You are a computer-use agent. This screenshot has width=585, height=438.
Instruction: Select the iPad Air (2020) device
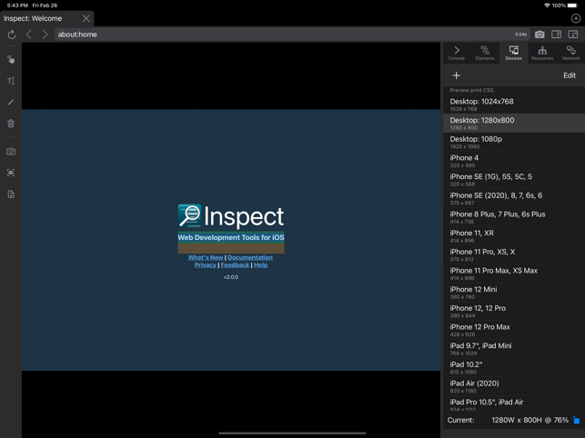coord(514,386)
